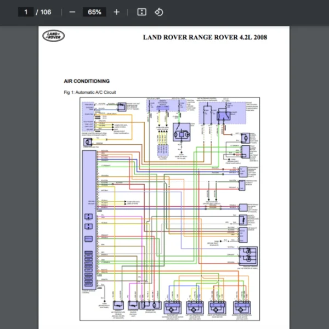Image resolution: width=329 pixels, height=329 pixels.
Task: Click the AIR CONDITIONING section heading
Action: [x=87, y=81]
